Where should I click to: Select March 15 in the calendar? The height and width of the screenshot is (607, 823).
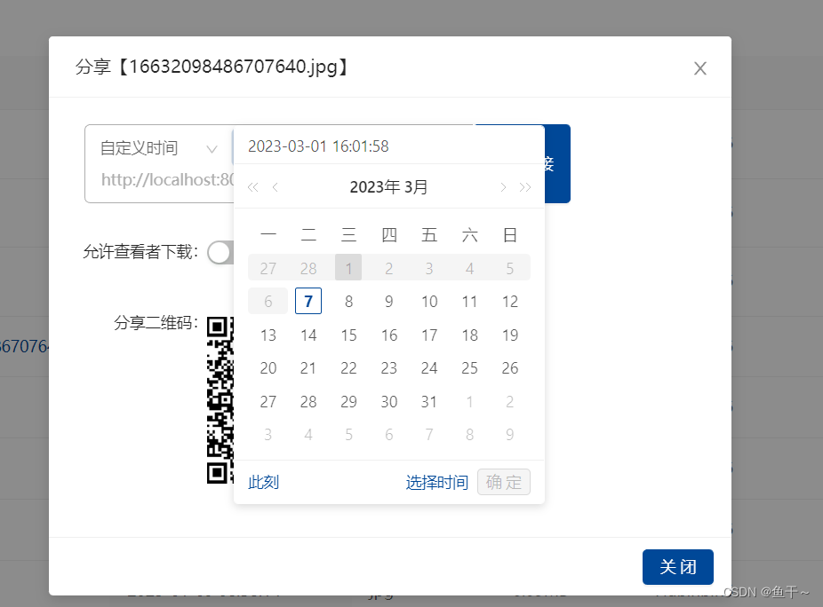tap(348, 335)
